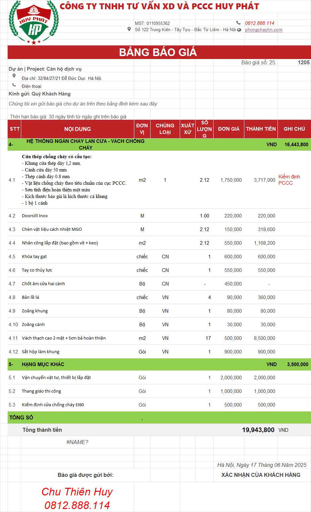Click the phone icon beside the header hotline
Image resolution: width=311 pixels, height=512 pixels.
tap(238, 23)
